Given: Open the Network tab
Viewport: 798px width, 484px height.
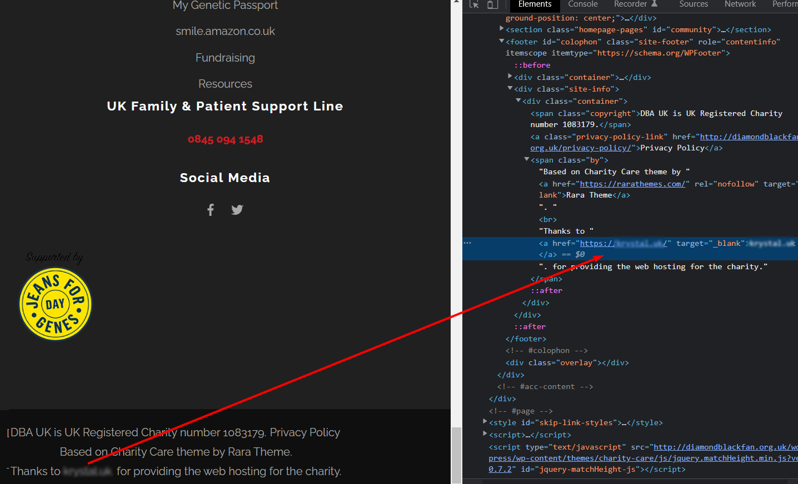Looking at the screenshot, I should 740,4.
